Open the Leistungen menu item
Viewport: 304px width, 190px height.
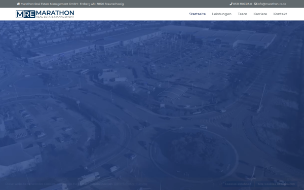tap(221, 14)
